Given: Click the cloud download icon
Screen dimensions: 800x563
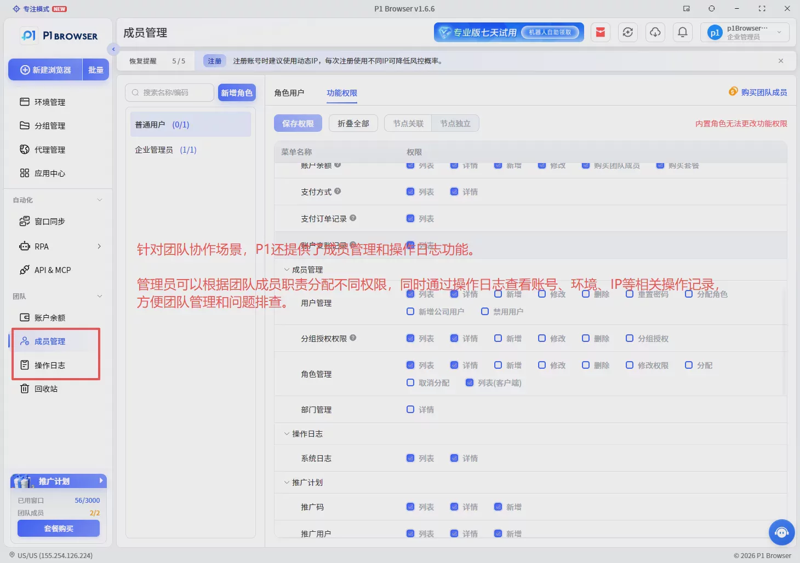Looking at the screenshot, I should tap(655, 32).
